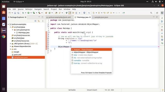Open Ubuntu Activities overview

point(6,2)
